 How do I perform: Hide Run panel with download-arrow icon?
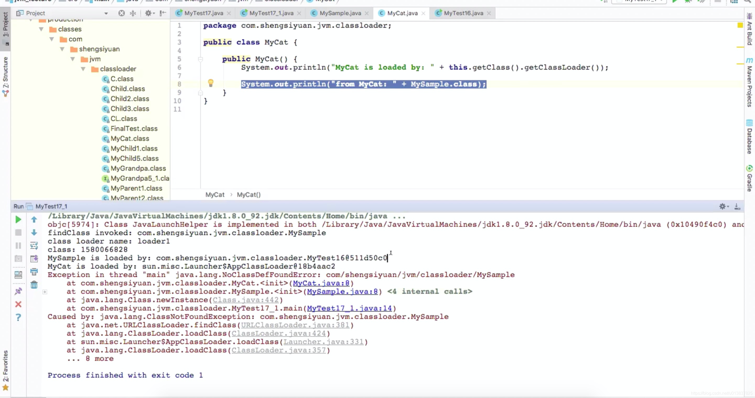click(737, 207)
